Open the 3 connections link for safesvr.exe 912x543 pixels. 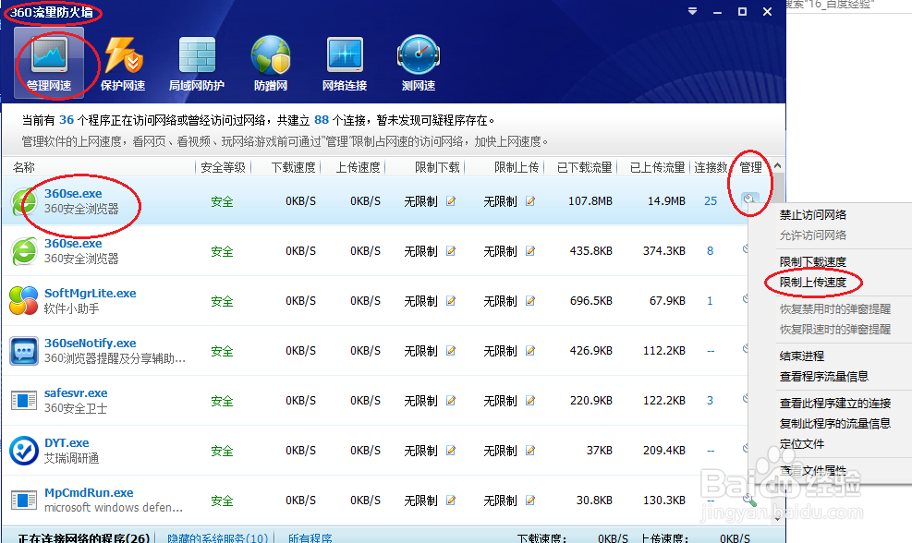click(710, 401)
